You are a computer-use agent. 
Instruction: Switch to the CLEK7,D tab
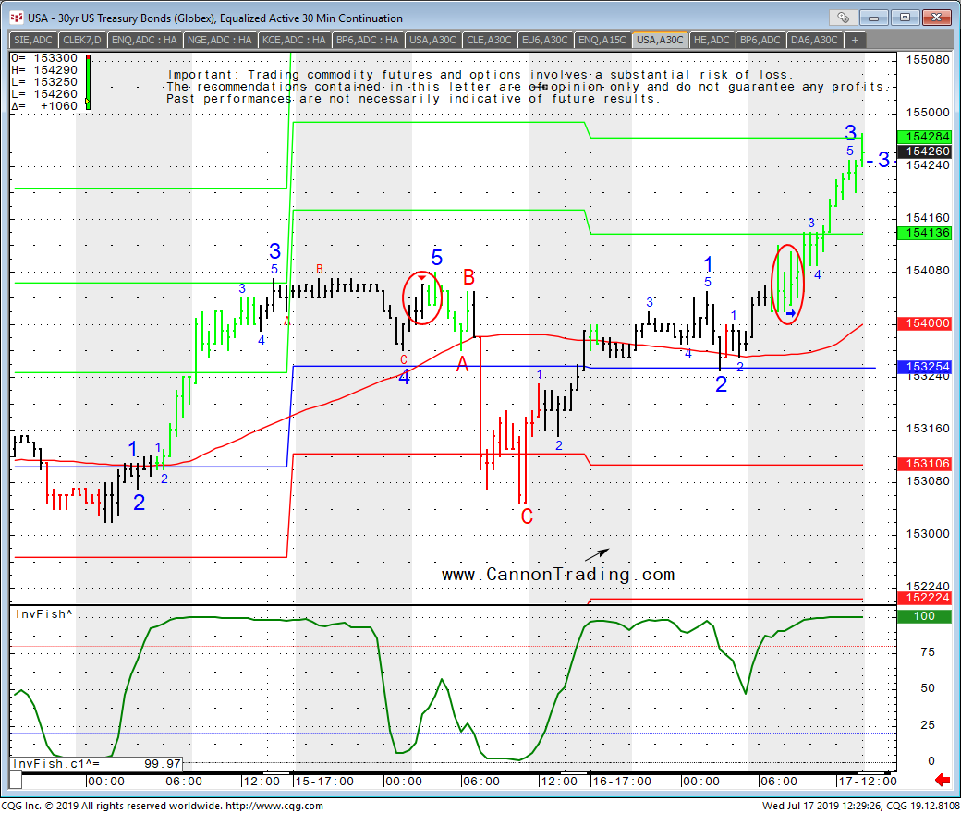point(82,40)
